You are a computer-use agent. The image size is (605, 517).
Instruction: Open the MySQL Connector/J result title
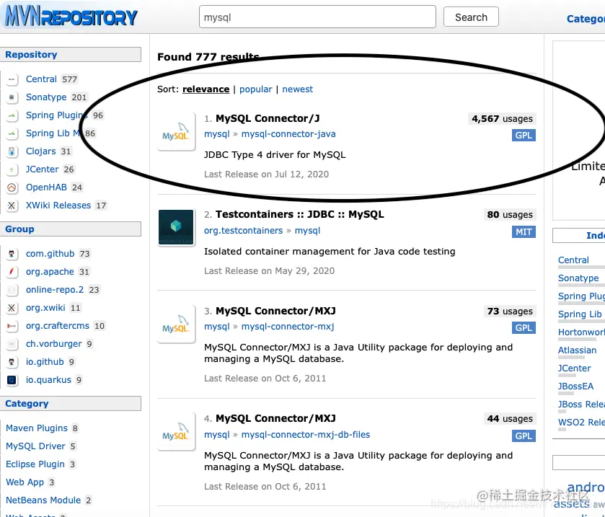click(268, 118)
